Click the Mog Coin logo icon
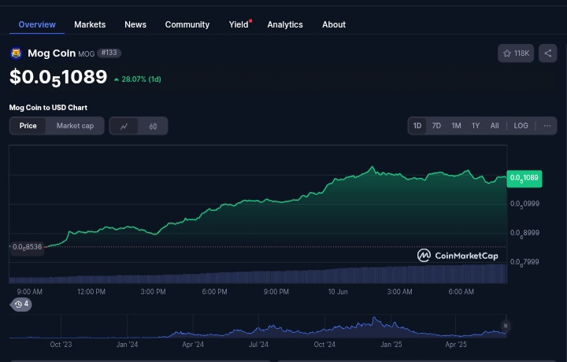The width and height of the screenshot is (567, 362). 16,54
